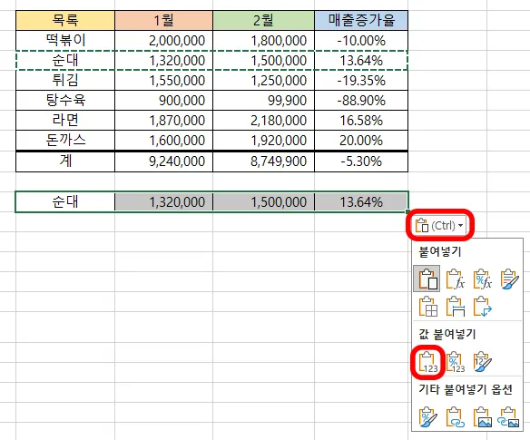Select the cell with 1,800,000
The width and height of the screenshot is (530, 440).
pyautogui.click(x=263, y=41)
